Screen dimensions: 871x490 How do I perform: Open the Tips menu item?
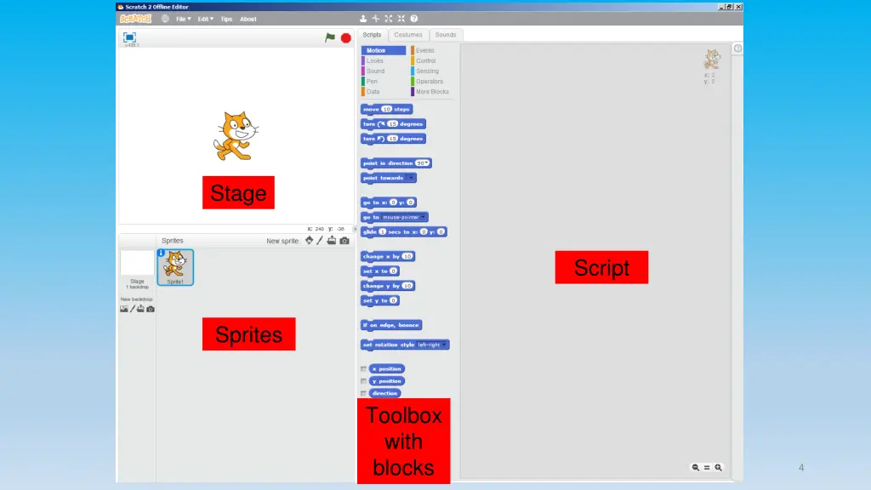click(x=226, y=19)
